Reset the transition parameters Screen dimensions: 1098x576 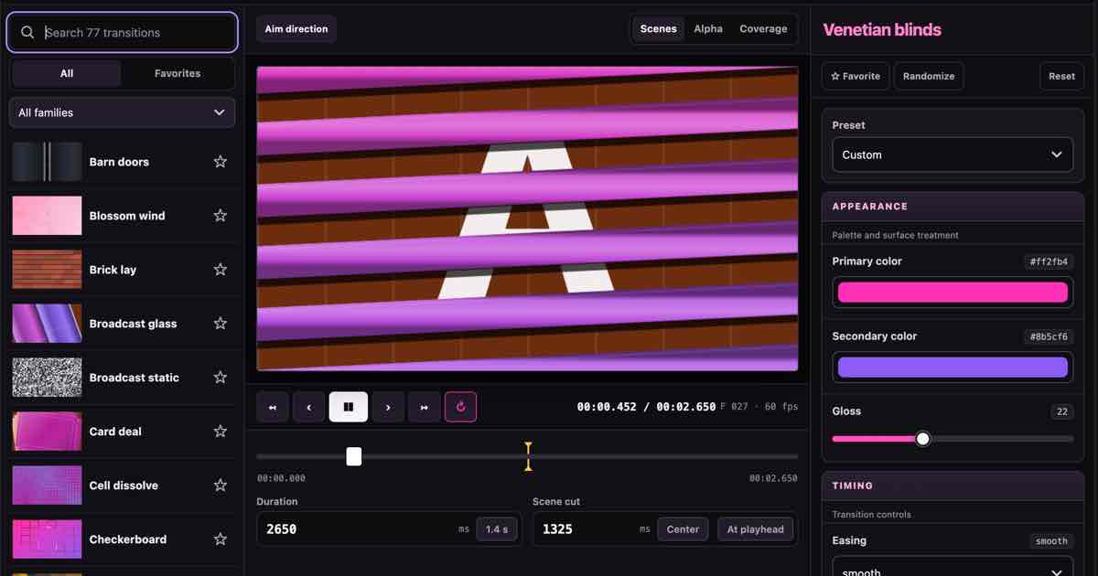1061,77
